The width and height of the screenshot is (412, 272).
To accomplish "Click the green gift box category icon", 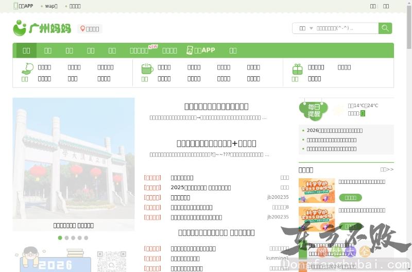I will [x=297, y=69].
